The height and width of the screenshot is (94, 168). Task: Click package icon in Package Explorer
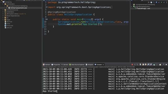tap(7, 6)
